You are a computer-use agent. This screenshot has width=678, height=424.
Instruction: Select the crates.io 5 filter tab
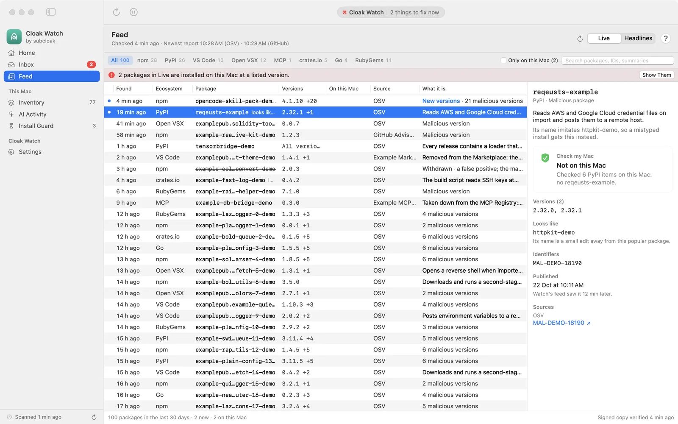pyautogui.click(x=313, y=61)
